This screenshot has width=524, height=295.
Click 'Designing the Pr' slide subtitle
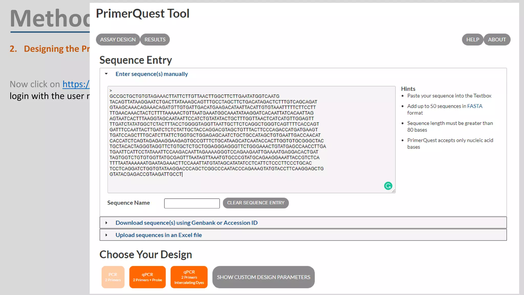[57, 49]
